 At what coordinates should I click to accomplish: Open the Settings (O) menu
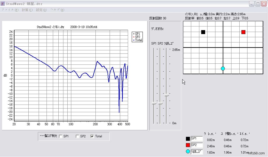click(x=41, y=10)
